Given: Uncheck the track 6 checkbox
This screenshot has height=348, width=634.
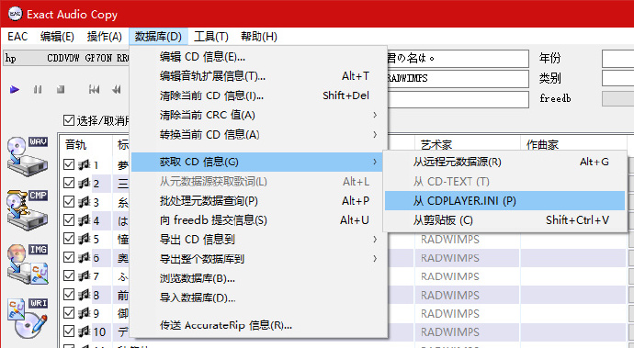Looking at the screenshot, I should 69,257.
